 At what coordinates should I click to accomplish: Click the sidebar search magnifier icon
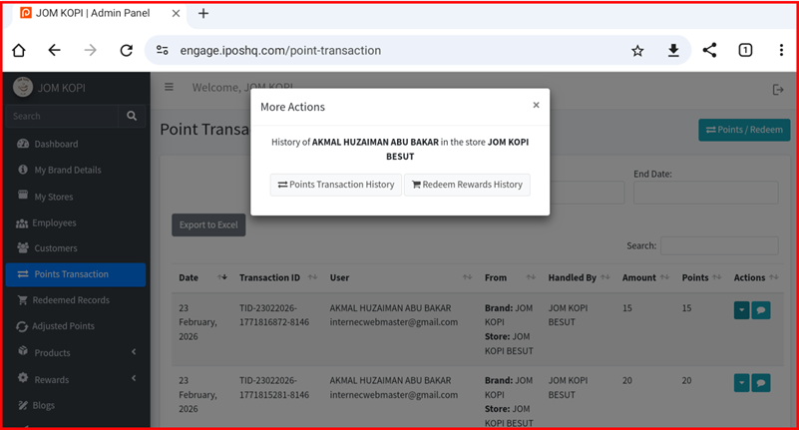click(132, 116)
